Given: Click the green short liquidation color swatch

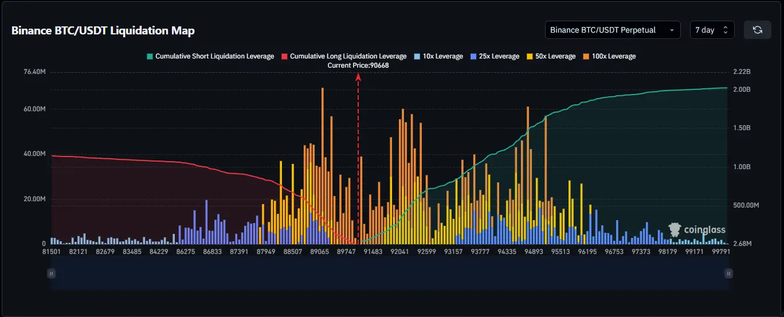Looking at the screenshot, I should [150, 56].
